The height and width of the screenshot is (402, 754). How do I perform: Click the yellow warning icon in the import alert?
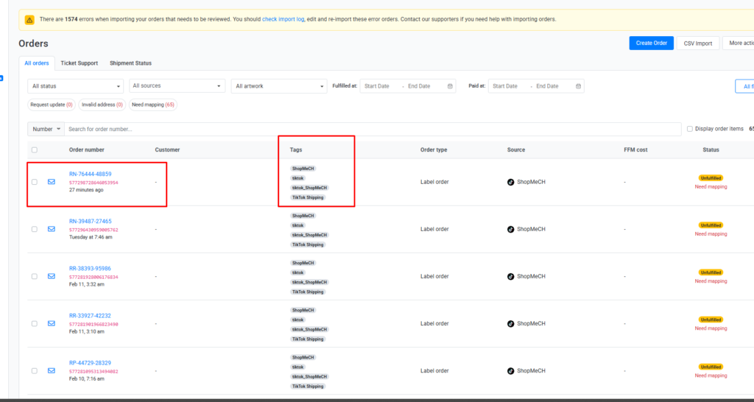[29, 20]
